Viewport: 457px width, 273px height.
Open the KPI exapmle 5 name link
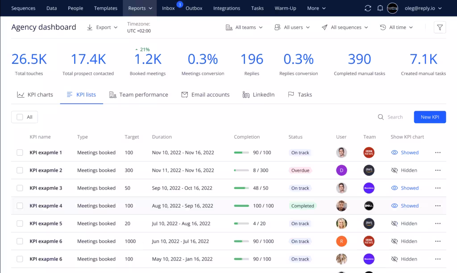point(46,224)
